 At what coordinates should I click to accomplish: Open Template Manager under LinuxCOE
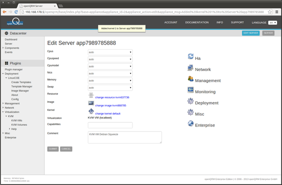[x=22, y=86]
